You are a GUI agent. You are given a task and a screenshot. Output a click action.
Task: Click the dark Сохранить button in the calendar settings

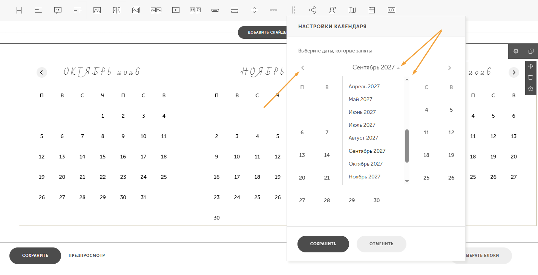point(323,244)
